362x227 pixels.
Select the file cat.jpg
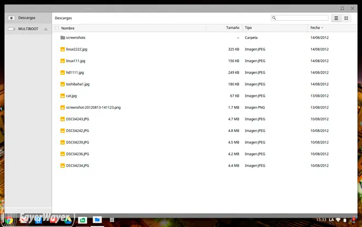coord(71,96)
